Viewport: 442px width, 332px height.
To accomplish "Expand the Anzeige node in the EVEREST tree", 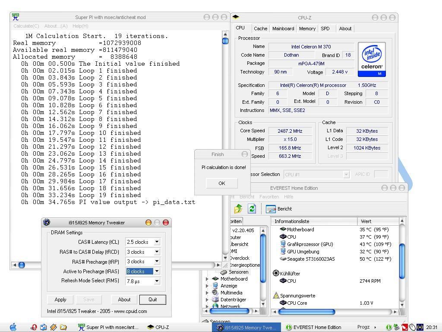I will point(207,286).
